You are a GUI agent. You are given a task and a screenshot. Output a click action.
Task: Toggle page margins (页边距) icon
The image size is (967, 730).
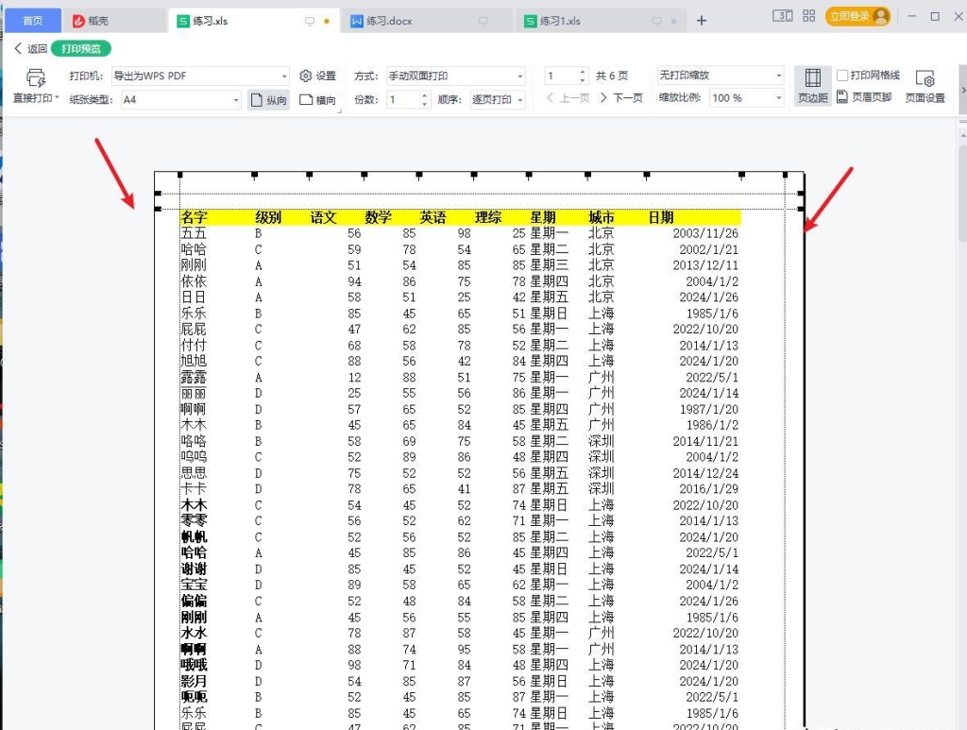tap(812, 85)
